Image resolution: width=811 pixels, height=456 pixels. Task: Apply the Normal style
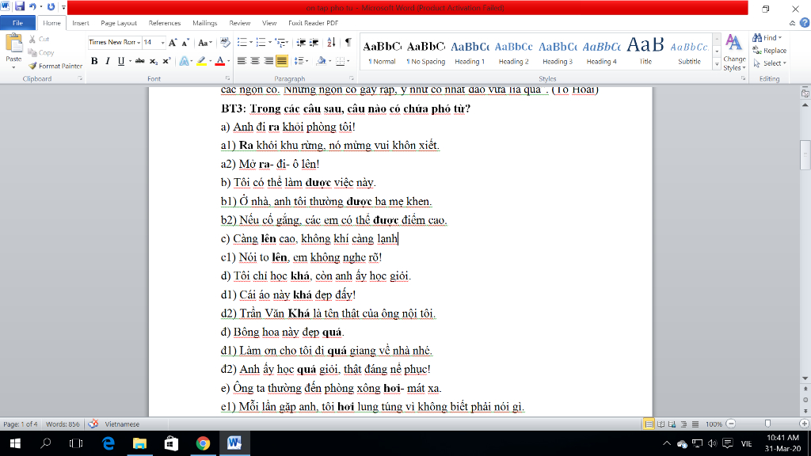pos(382,52)
